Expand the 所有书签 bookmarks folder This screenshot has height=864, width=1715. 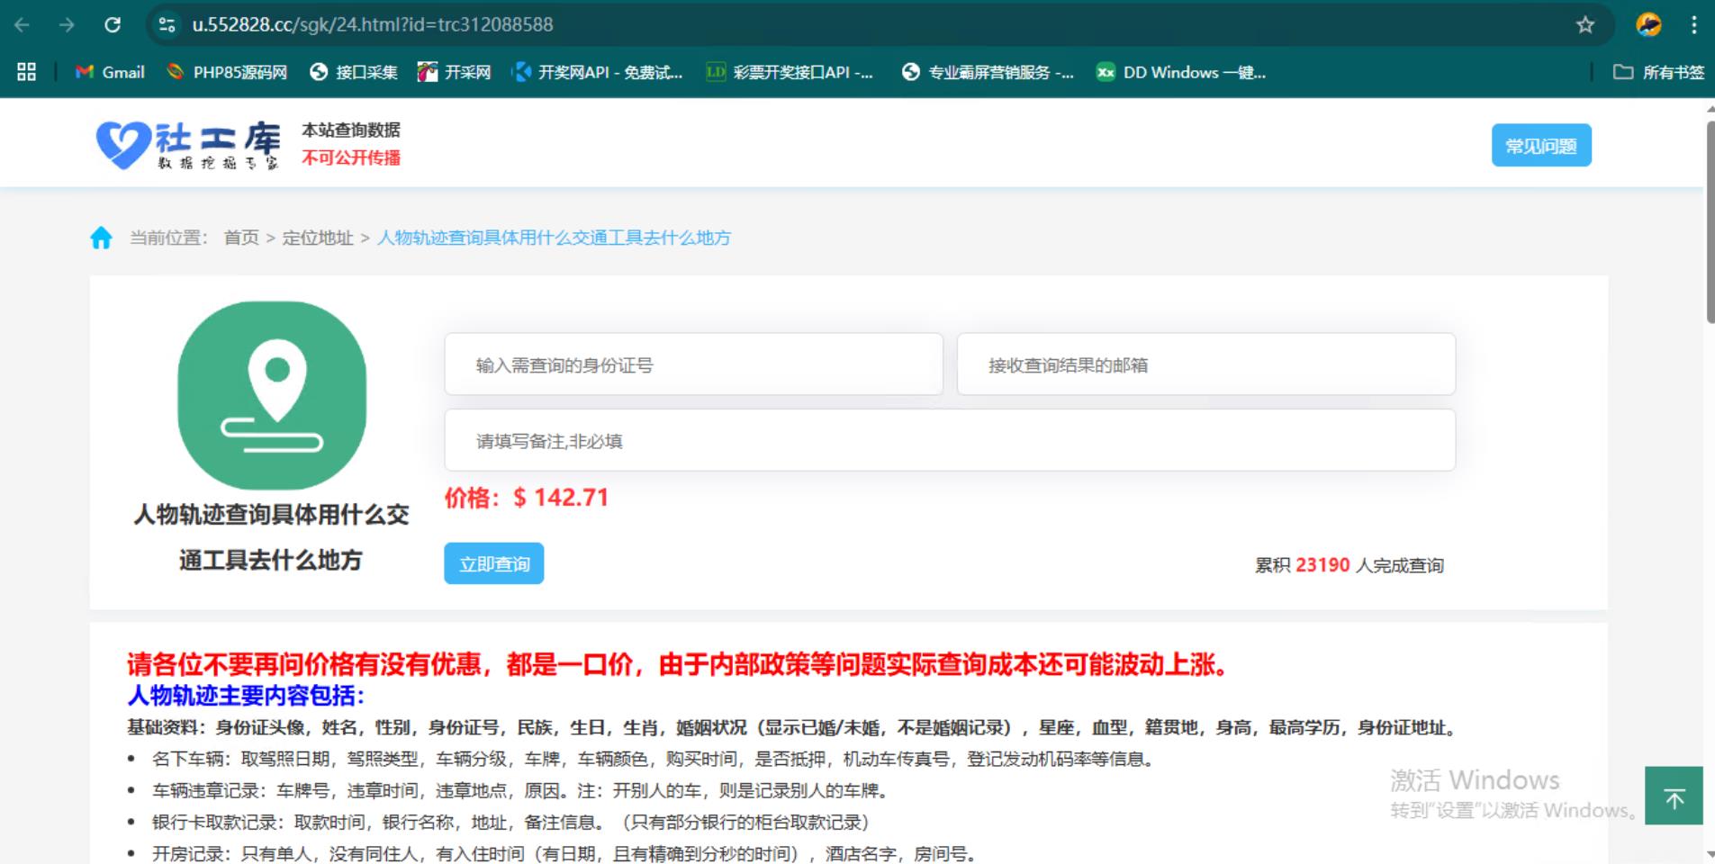1658,72
